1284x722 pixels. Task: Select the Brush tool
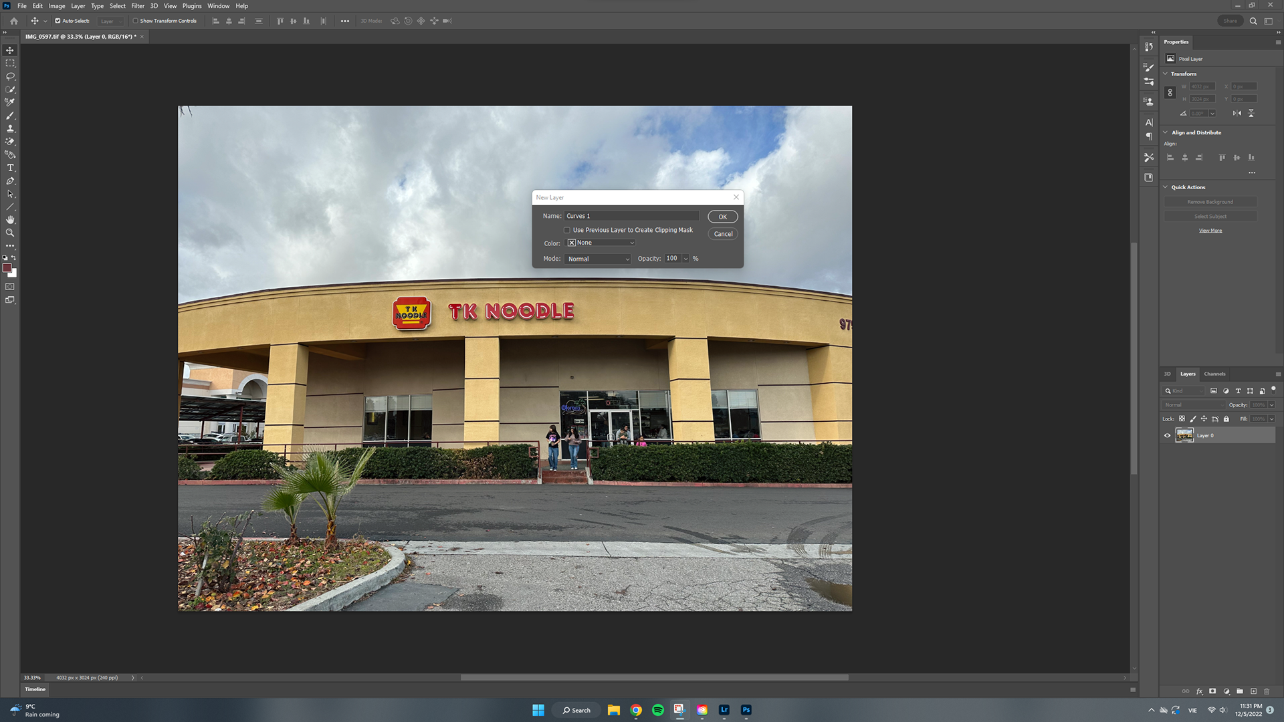9,116
